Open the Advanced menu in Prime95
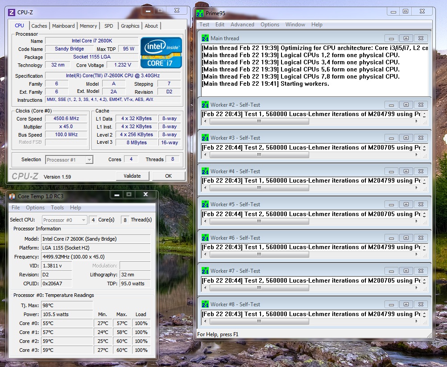Image resolution: width=447 pixels, height=367 pixels. 242,25
